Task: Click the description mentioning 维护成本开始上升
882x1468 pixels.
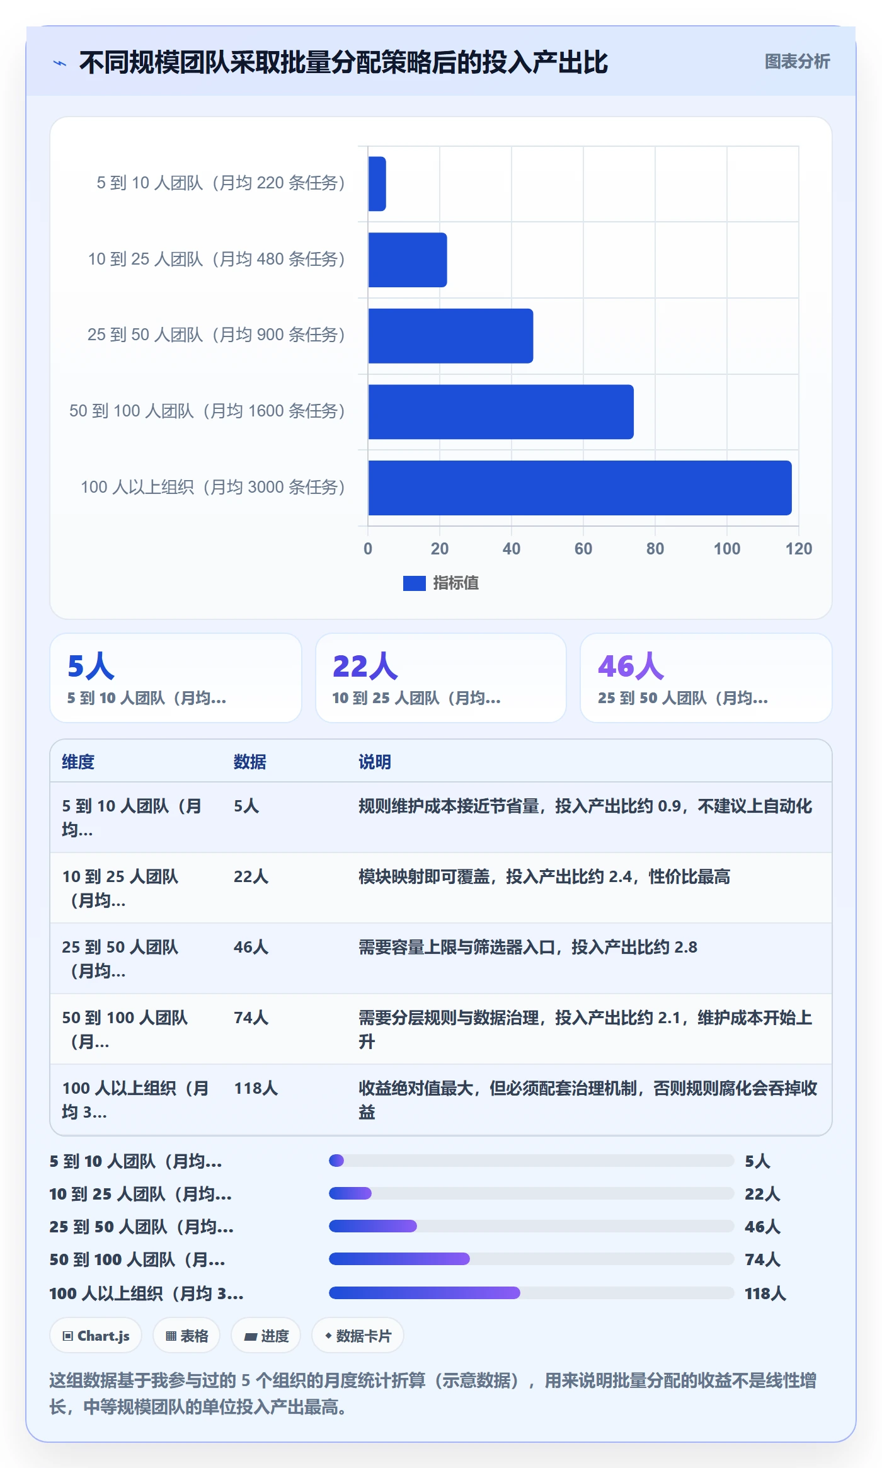Action: tap(585, 1029)
